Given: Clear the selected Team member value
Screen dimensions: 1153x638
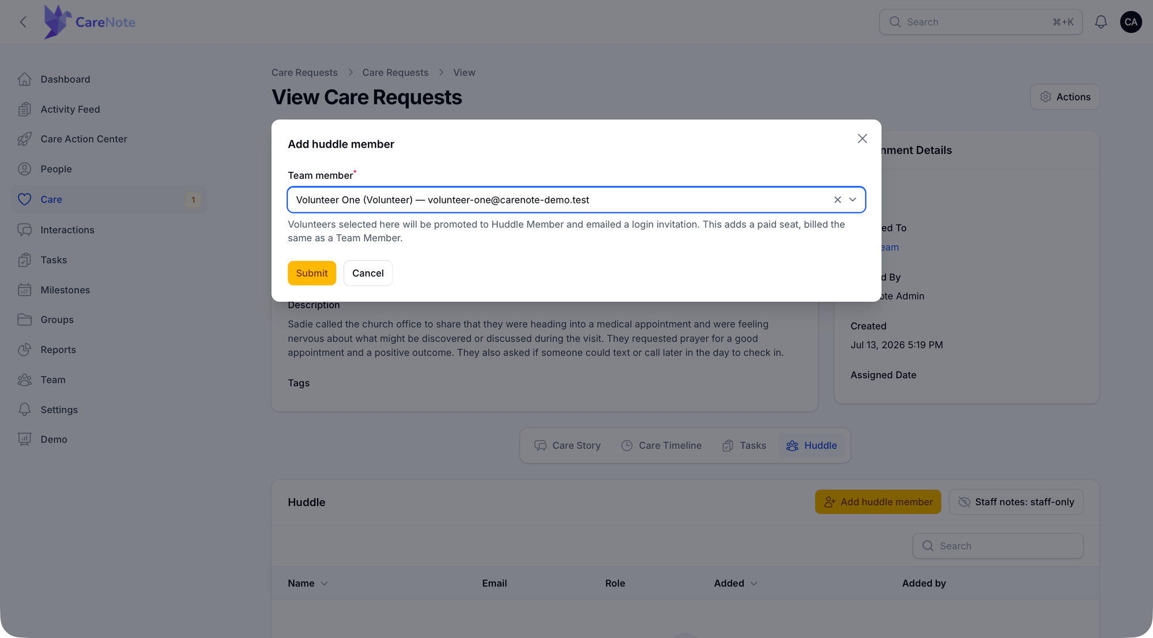Looking at the screenshot, I should [838, 200].
